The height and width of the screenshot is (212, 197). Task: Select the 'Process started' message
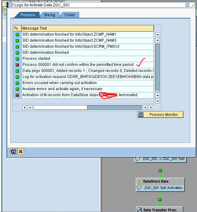(x=88, y=59)
